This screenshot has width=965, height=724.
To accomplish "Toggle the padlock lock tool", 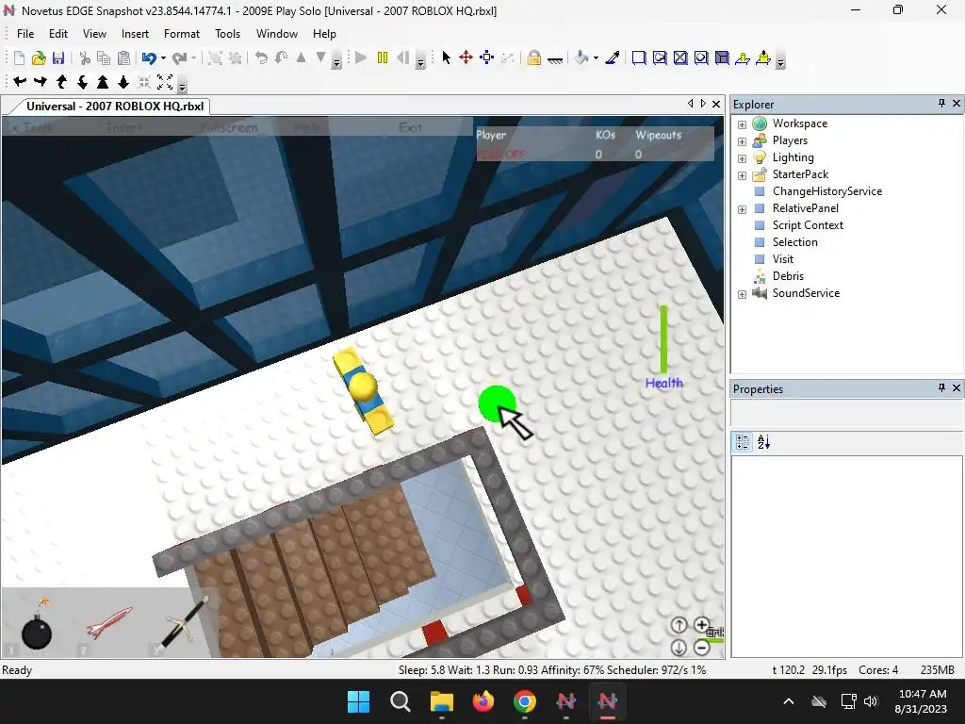I will tap(533, 58).
